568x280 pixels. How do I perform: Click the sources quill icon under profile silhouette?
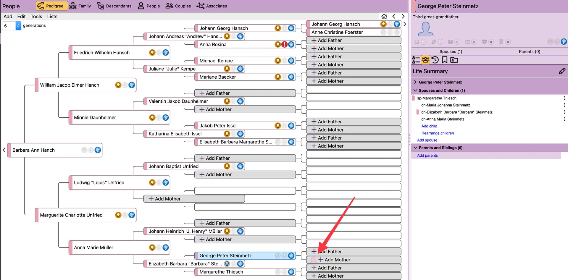434,42
